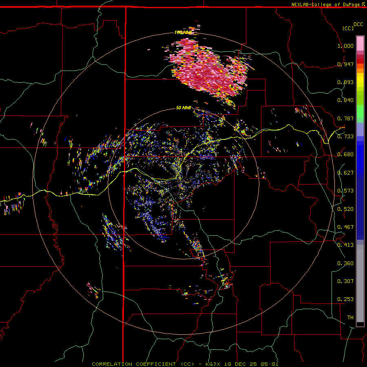Click the [CC] units label
The image size is (367, 367).
tap(348, 28)
